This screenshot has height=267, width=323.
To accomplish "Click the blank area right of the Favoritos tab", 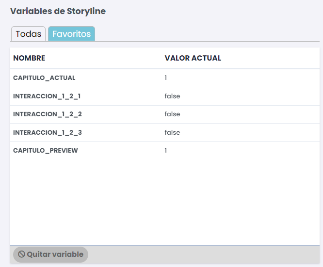I will (207, 33).
